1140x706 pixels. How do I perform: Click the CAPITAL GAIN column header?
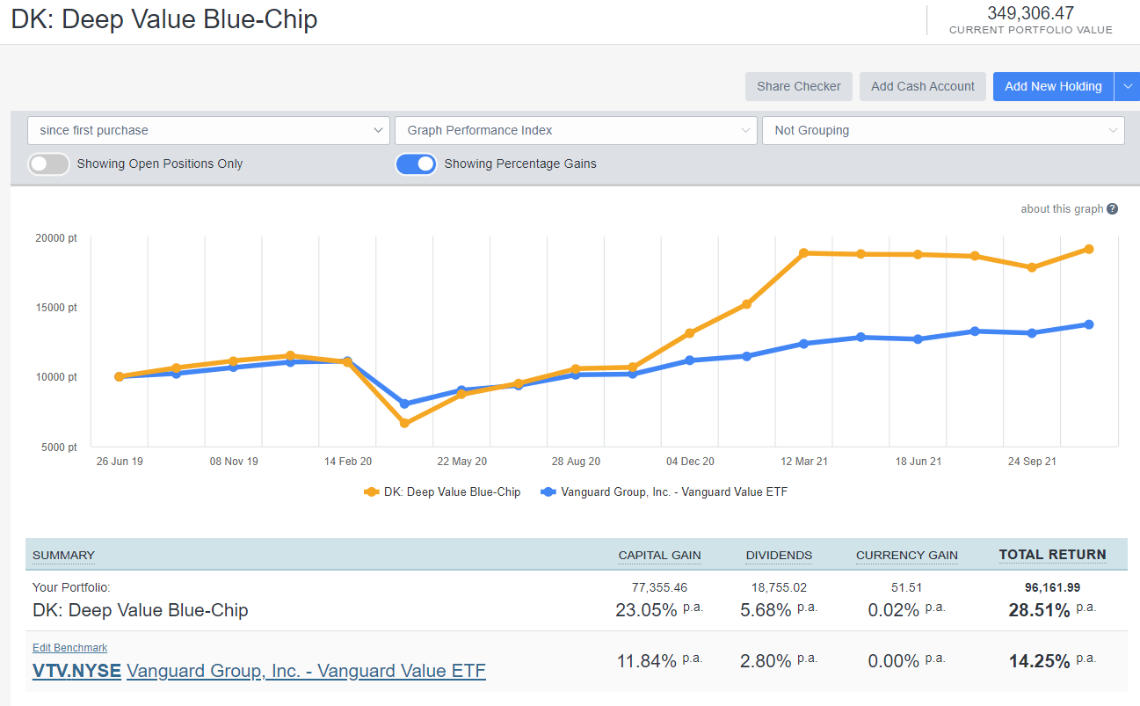pos(659,555)
